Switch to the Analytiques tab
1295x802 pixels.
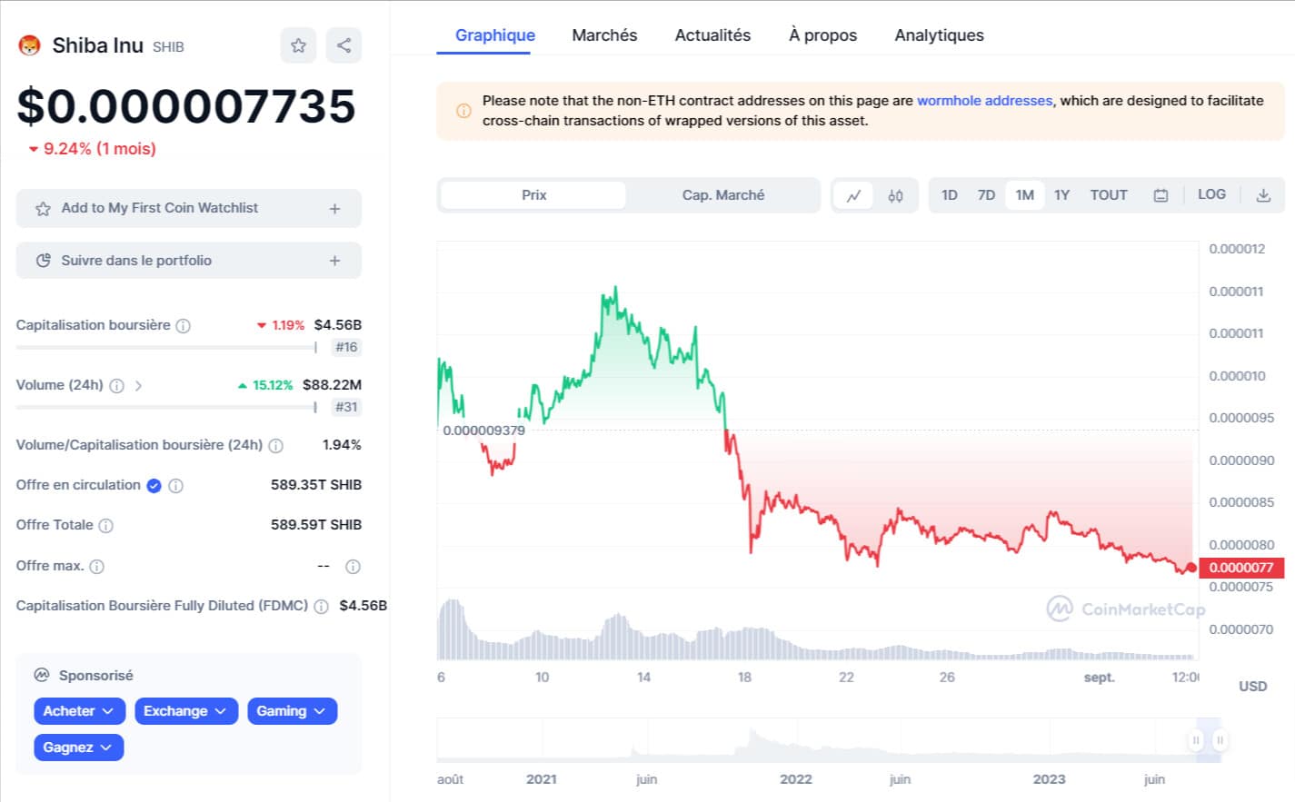tap(939, 35)
